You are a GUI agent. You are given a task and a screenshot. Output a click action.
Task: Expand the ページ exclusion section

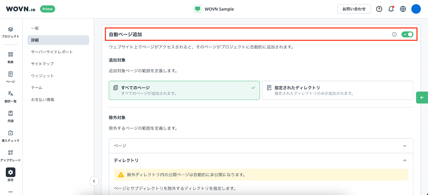(x=261, y=146)
